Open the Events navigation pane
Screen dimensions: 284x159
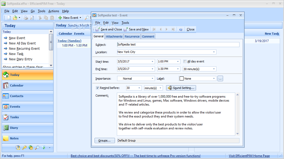(x=28, y=107)
